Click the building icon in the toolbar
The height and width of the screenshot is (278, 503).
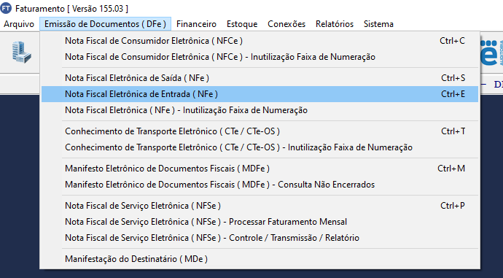(21, 53)
